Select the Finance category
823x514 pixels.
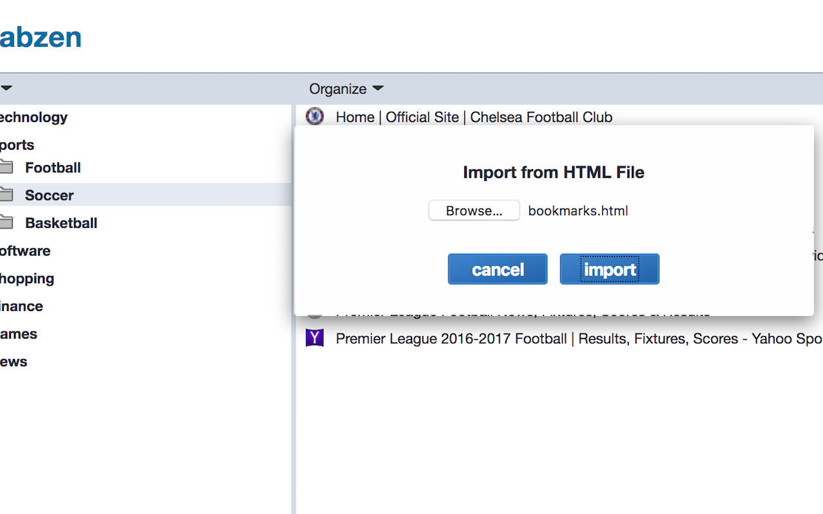click(x=21, y=306)
